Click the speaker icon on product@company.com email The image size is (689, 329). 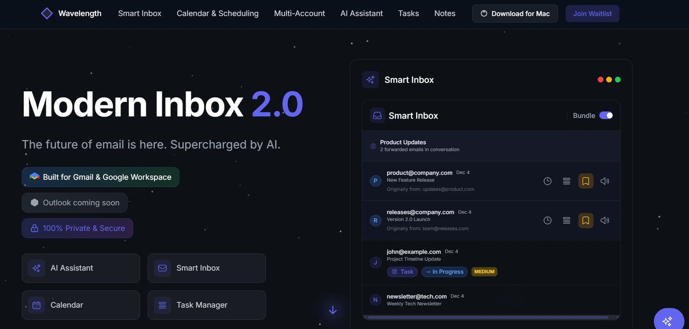click(605, 181)
